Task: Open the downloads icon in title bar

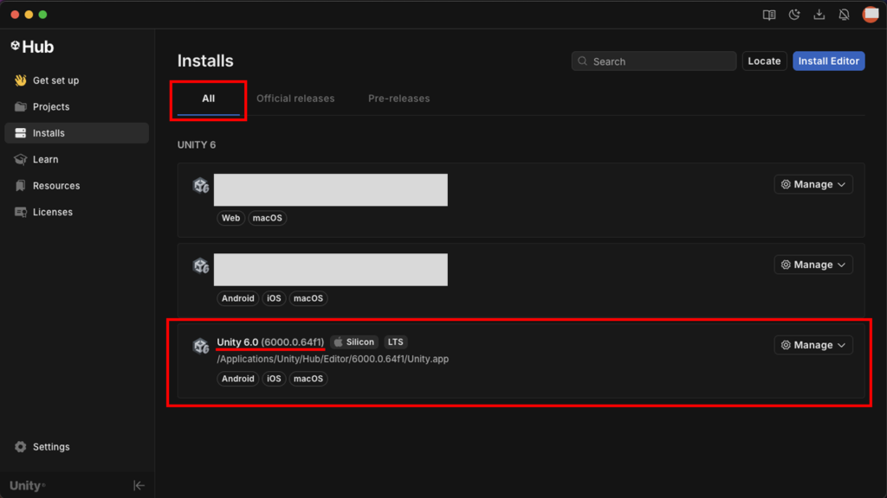Action: click(x=819, y=15)
